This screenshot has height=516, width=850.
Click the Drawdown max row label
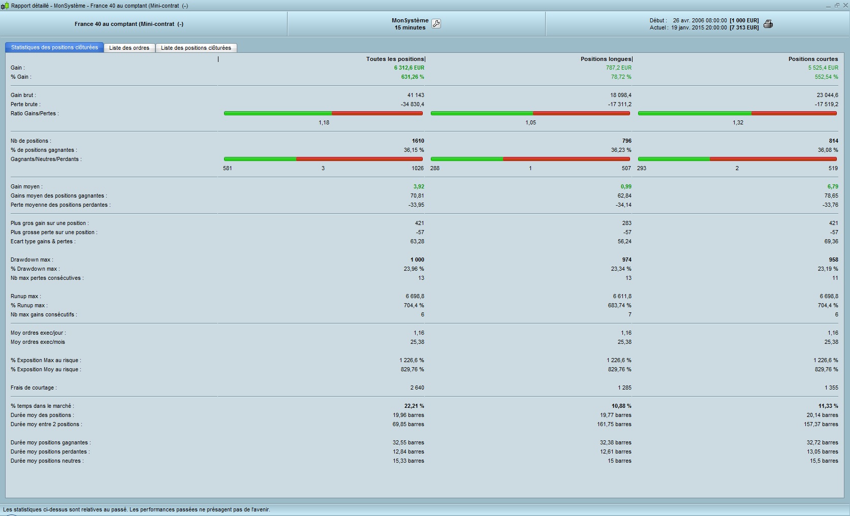tap(32, 260)
